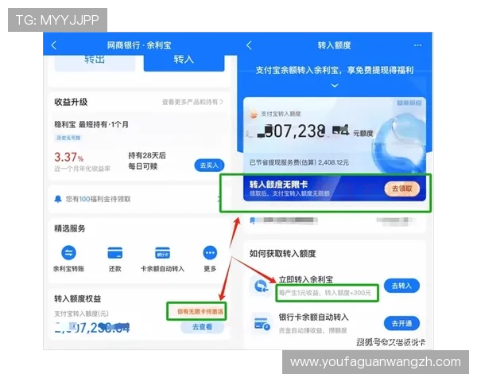Viewport: 477px width, 382px height.
Task: Expand the chevron under the banner text
Action: pos(335,86)
